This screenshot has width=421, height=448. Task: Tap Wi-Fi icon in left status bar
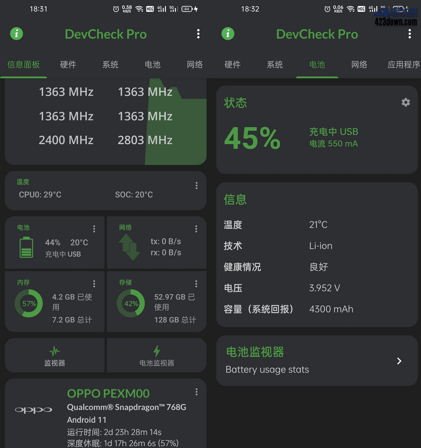pos(140,9)
